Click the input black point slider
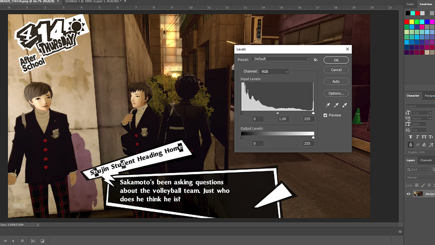Viewport: 435px width, 245px height. [242, 113]
